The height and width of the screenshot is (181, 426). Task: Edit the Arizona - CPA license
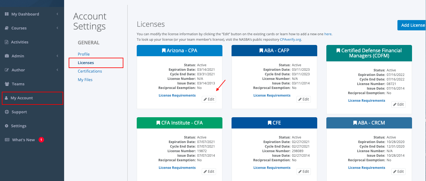click(209, 99)
